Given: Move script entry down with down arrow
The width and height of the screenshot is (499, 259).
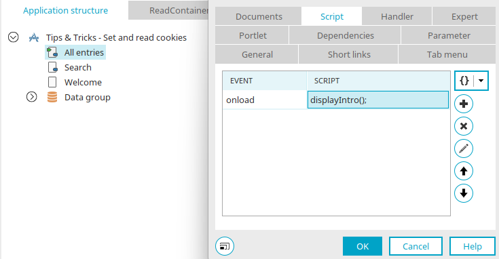Looking at the screenshot, I should point(464,193).
